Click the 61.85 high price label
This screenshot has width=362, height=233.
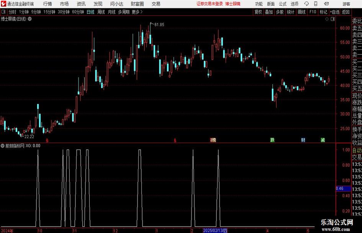[x=159, y=24]
